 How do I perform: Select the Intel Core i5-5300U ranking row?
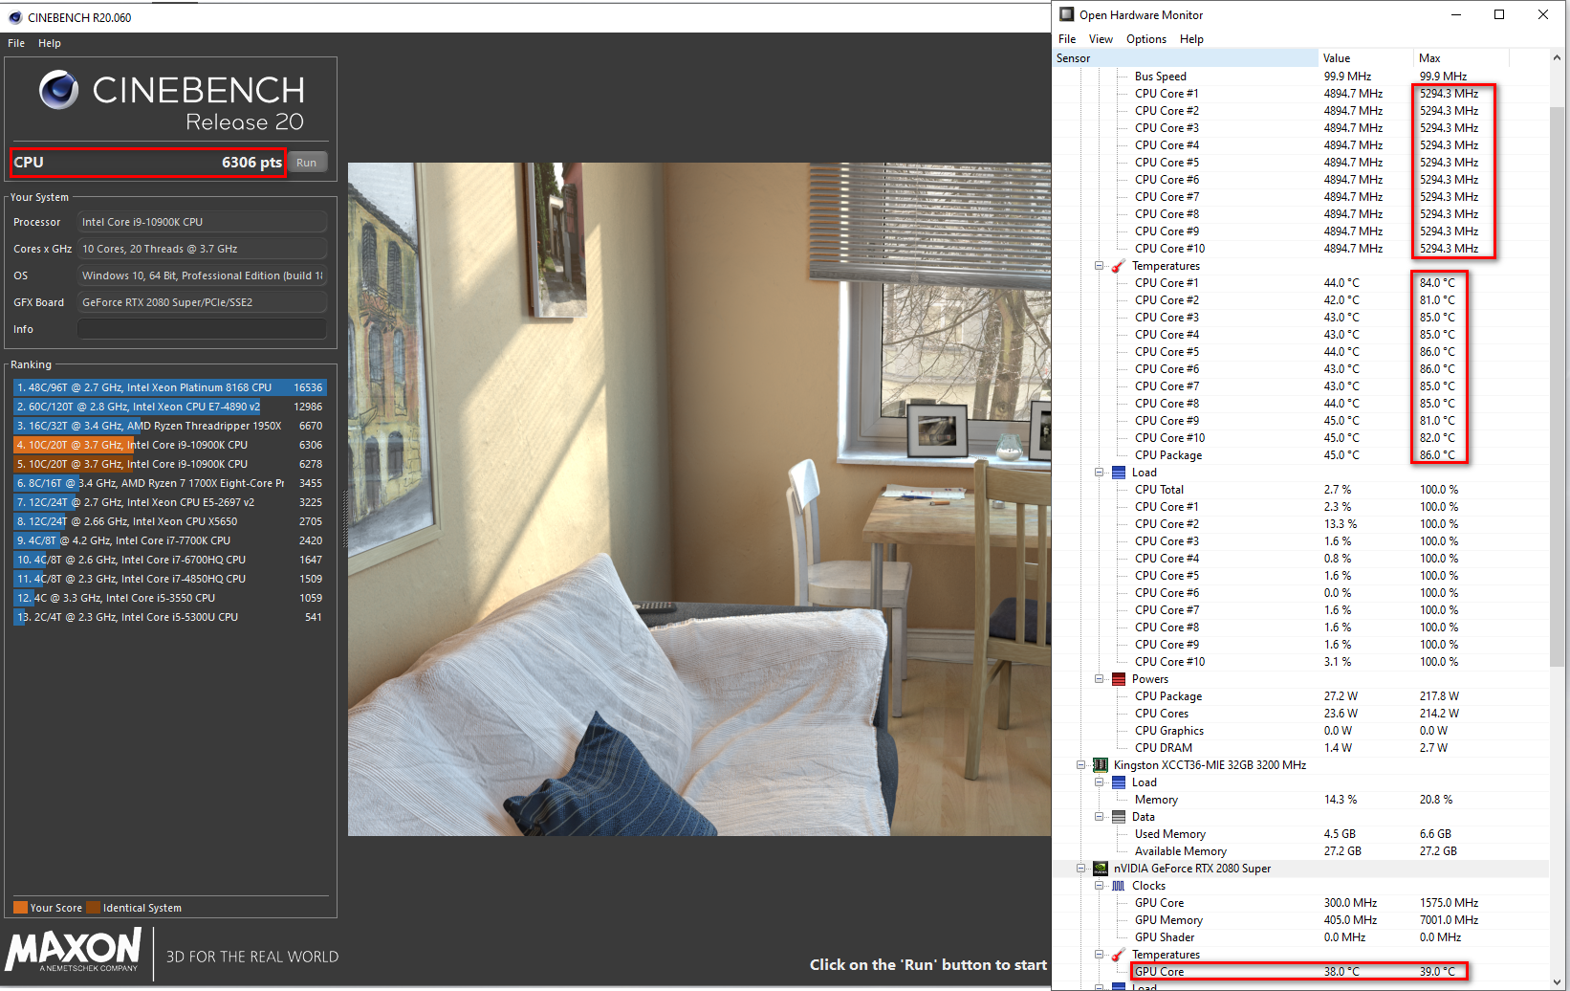170,617
